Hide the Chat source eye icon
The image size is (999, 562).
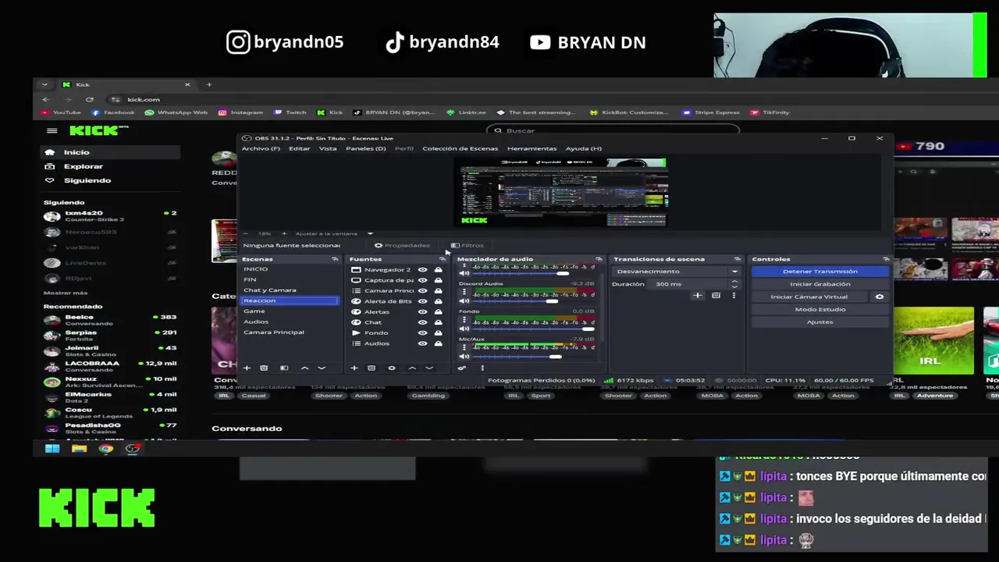(423, 322)
